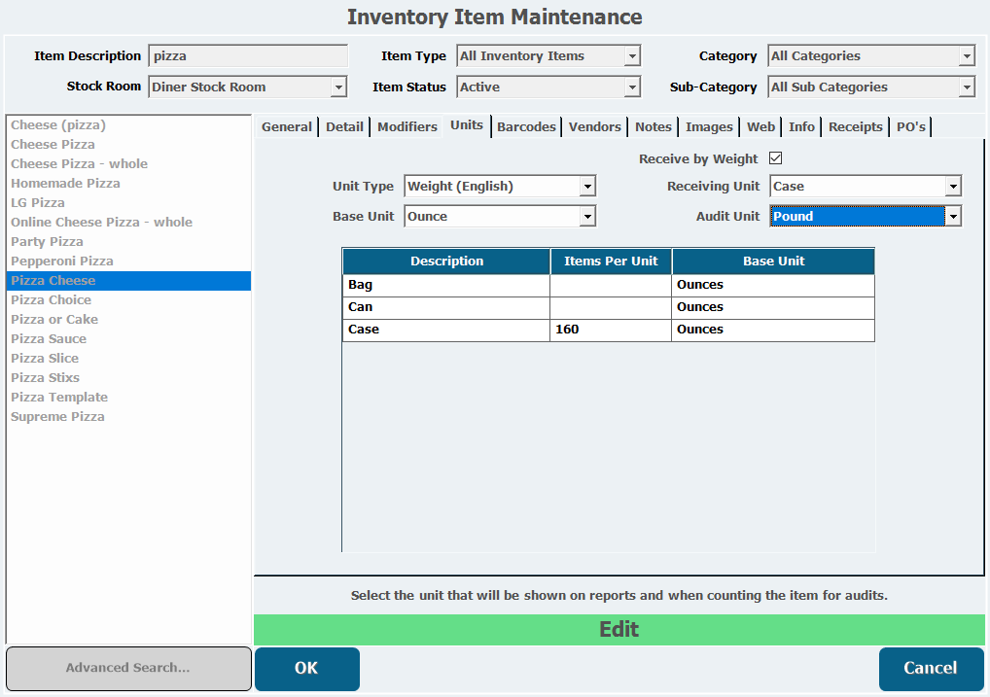Viewport: 990px width, 697px height.
Task: Select Pizza Sauce from the list
Action: pos(49,338)
